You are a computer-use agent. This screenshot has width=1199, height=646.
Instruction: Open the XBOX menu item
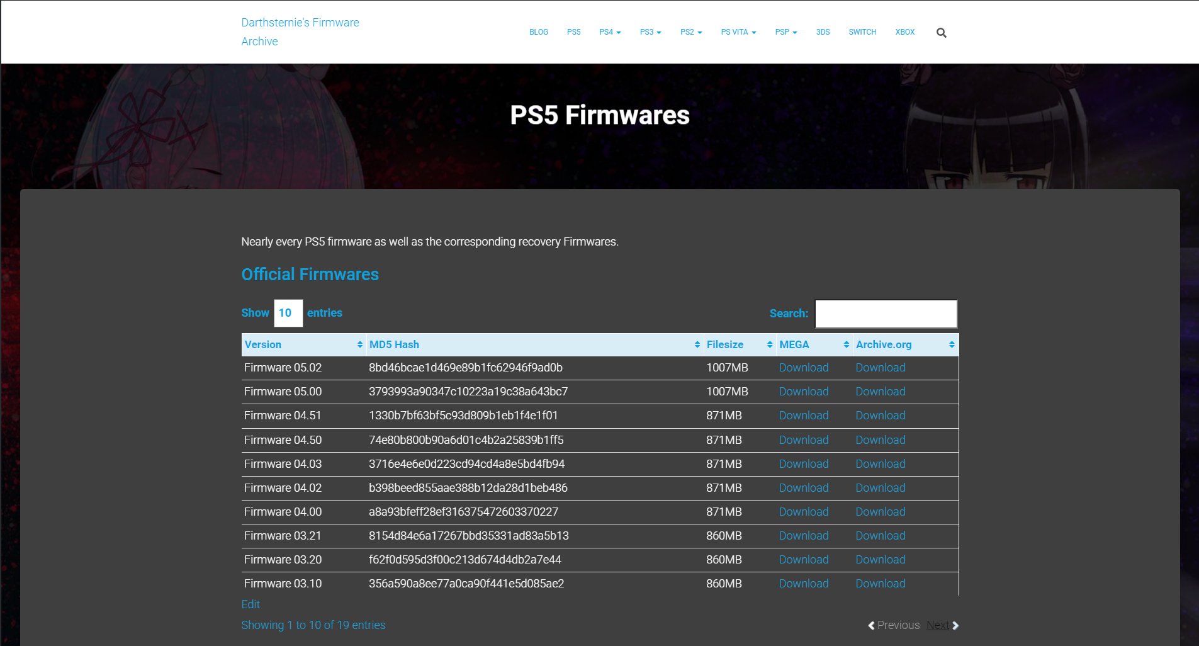click(905, 32)
